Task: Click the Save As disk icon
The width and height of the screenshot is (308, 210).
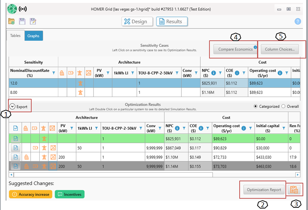Action: [33, 21]
